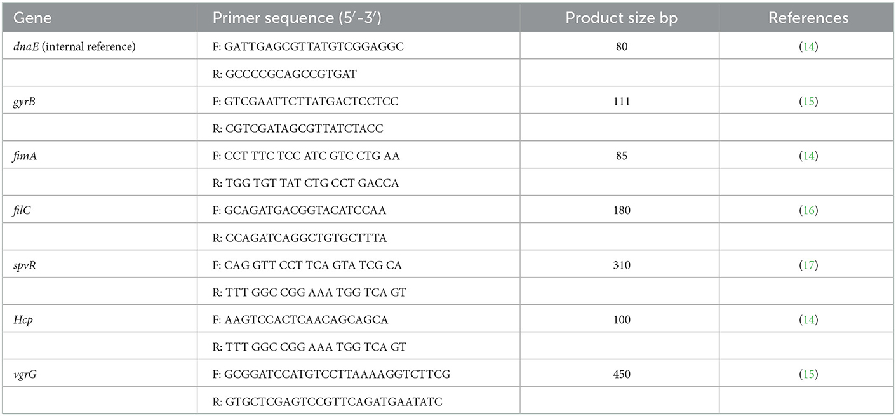The width and height of the screenshot is (896, 416).
Task: Open reference 15 beside gyrB
Action: (808, 102)
